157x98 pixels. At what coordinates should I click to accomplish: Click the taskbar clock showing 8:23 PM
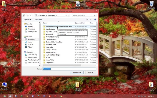coord(151,96)
